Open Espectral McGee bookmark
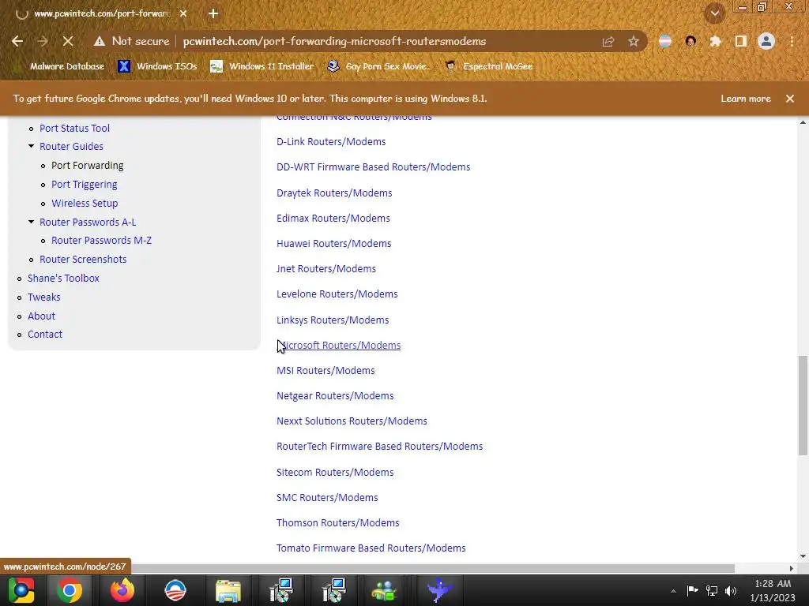Screen dimensions: 809x606 (x=488, y=66)
